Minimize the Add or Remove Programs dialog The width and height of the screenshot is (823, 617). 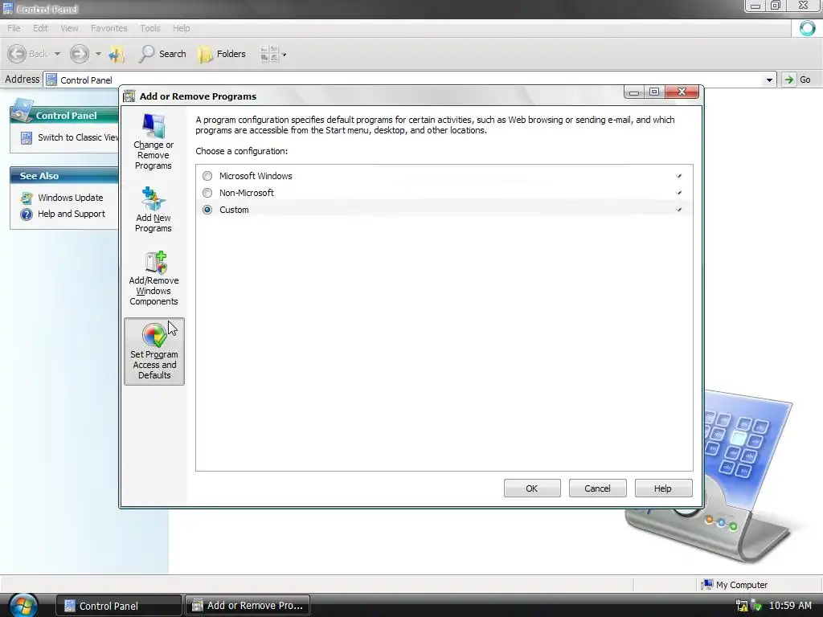(634, 92)
